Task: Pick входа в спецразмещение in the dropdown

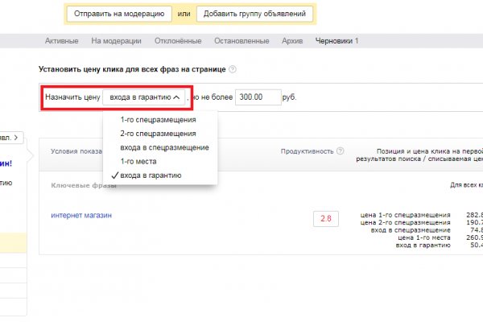Action: [x=164, y=147]
